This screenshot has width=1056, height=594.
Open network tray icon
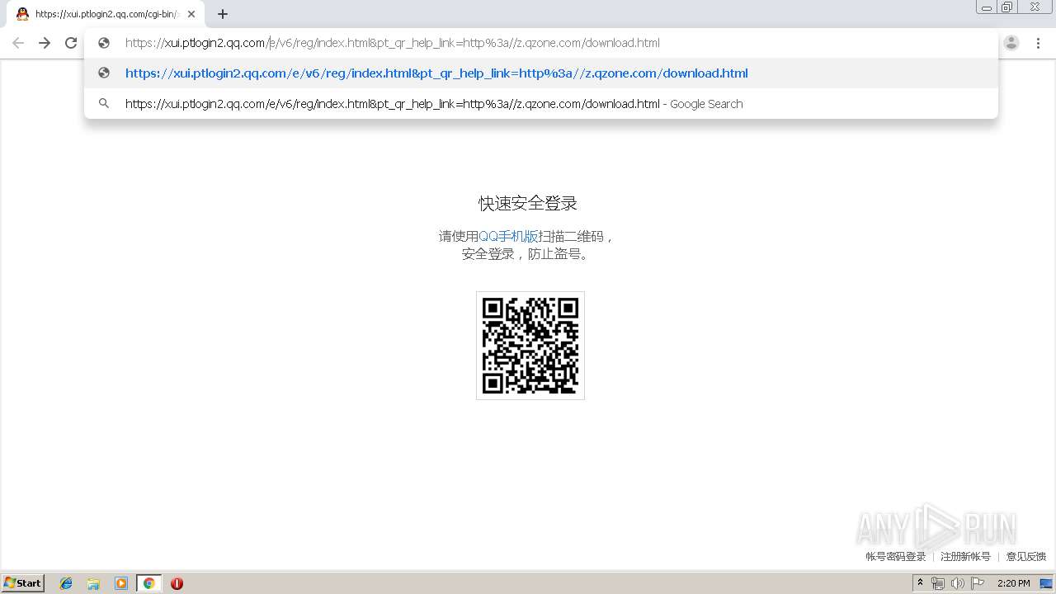(937, 583)
